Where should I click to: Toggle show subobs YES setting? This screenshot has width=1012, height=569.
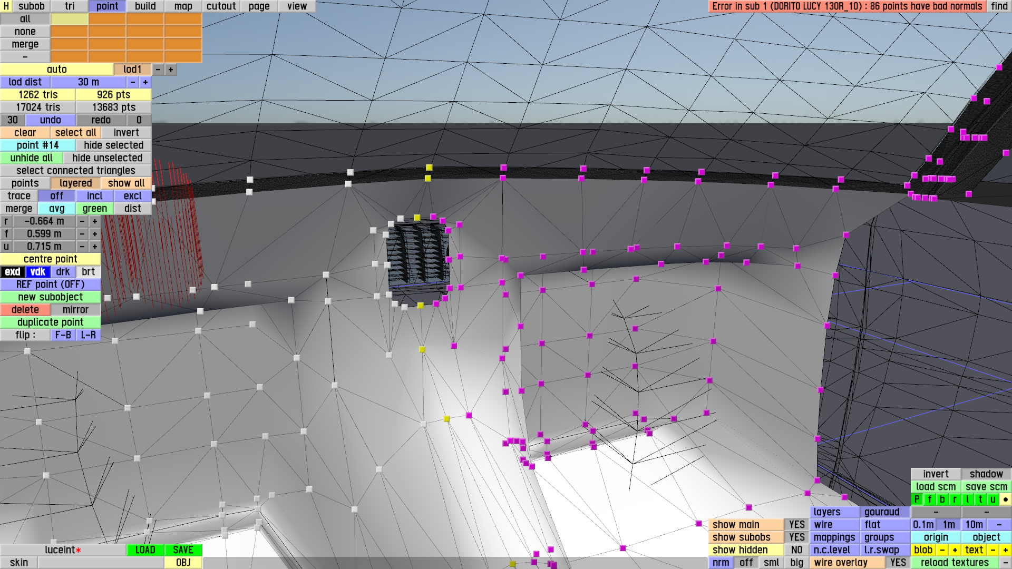[x=796, y=537]
